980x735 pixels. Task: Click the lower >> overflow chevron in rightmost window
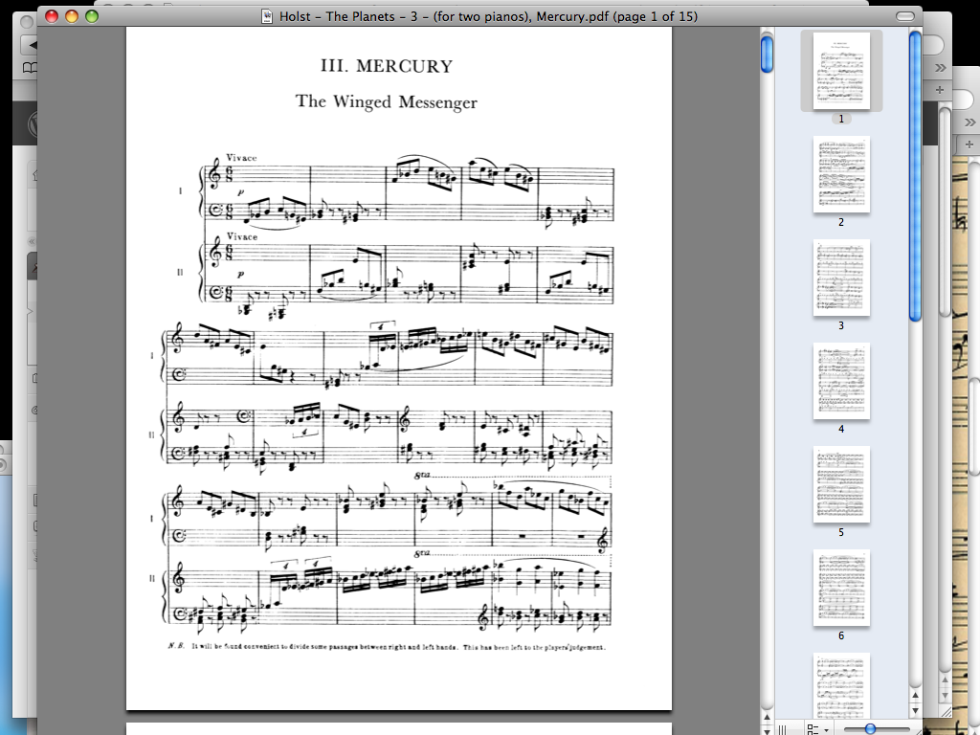point(970,122)
